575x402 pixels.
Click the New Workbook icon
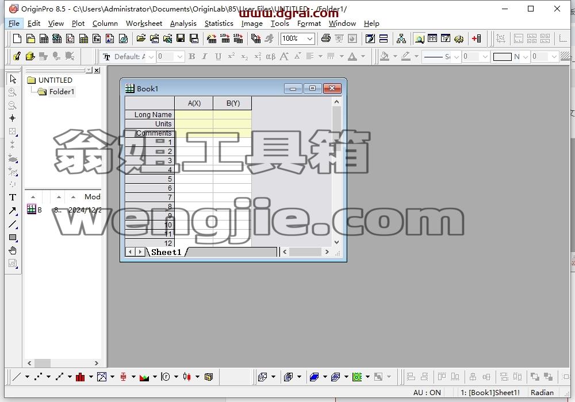coord(44,38)
